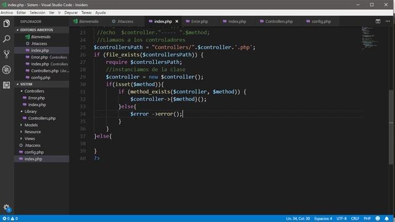This screenshot has width=395, height=222.
Task: Select Index.php Controllers in open editors
Action: point(41,64)
